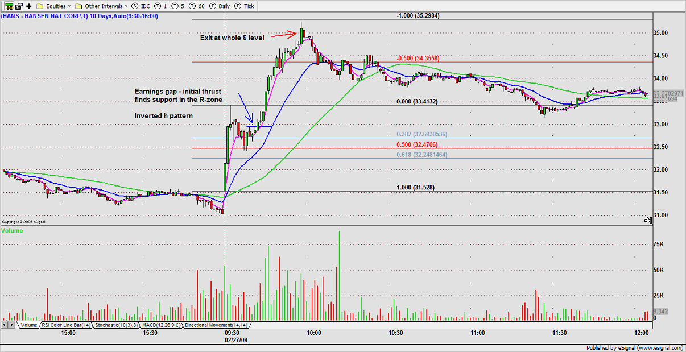Open the MACD(12,26,9,C) tab
The height and width of the screenshot is (352, 686).
pyautogui.click(x=162, y=325)
